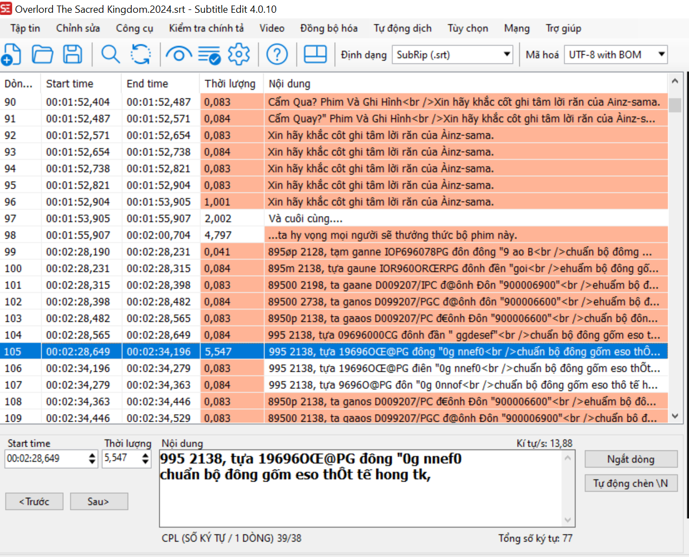Open the Tập tin menu

click(x=25, y=28)
